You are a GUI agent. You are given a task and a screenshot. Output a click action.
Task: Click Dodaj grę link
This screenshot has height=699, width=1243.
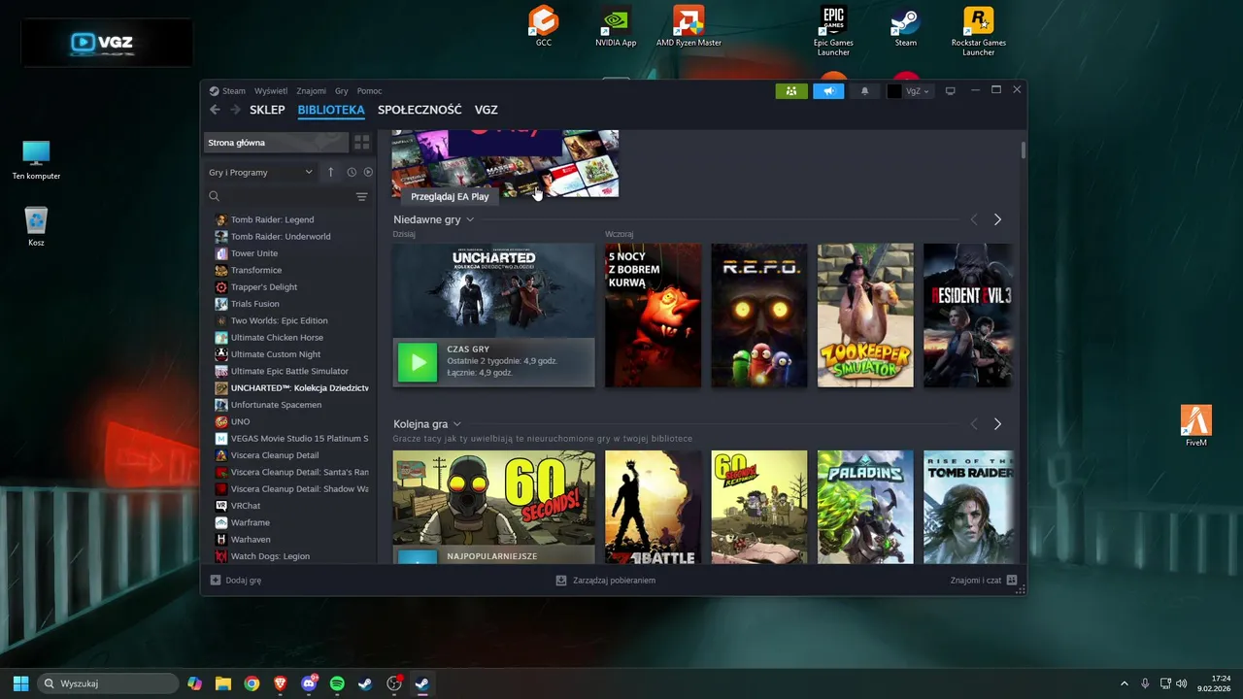click(243, 580)
